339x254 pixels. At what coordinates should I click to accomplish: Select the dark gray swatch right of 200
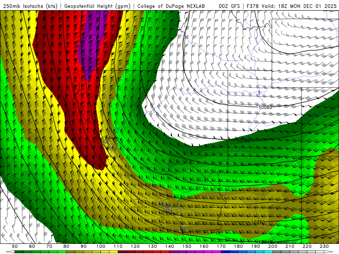click(x=277, y=252)
